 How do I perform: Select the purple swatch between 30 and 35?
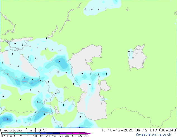pyautogui.click(x=63, y=133)
